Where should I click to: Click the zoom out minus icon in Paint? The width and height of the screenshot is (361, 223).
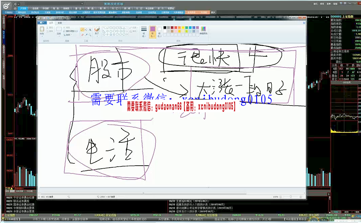click(x=281, y=197)
